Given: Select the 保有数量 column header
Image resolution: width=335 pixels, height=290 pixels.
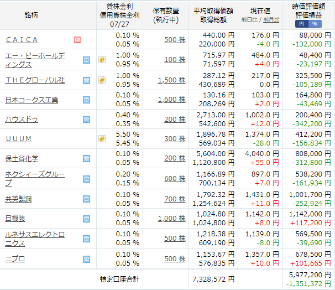Looking at the screenshot, I should pyautogui.click(x=166, y=11).
